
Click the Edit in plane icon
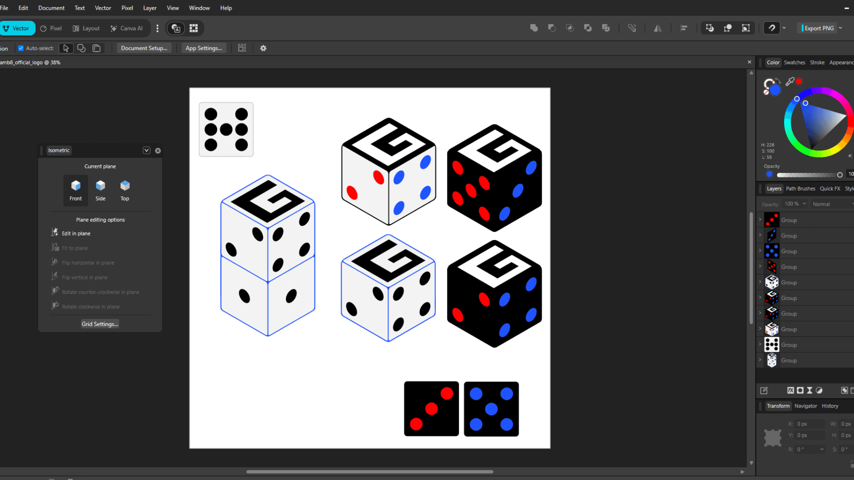tap(55, 232)
